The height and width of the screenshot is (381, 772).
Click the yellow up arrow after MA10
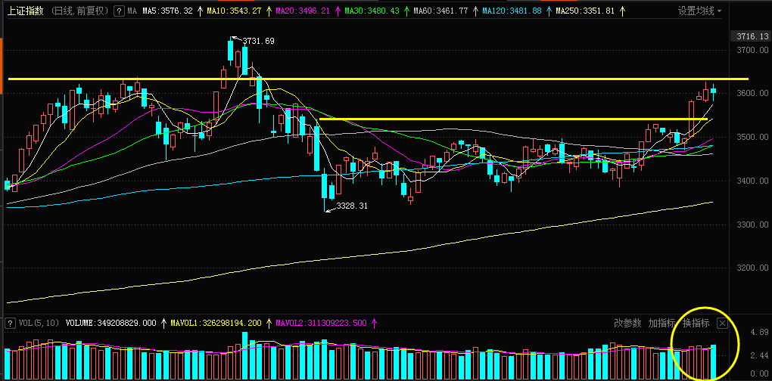[269, 11]
